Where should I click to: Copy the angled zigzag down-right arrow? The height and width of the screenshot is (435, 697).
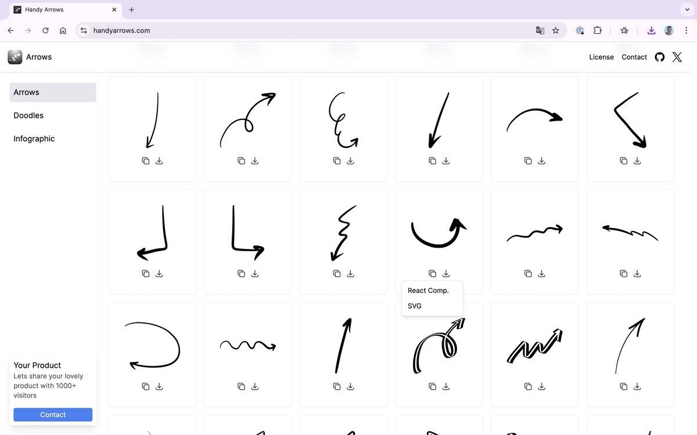pos(623,161)
